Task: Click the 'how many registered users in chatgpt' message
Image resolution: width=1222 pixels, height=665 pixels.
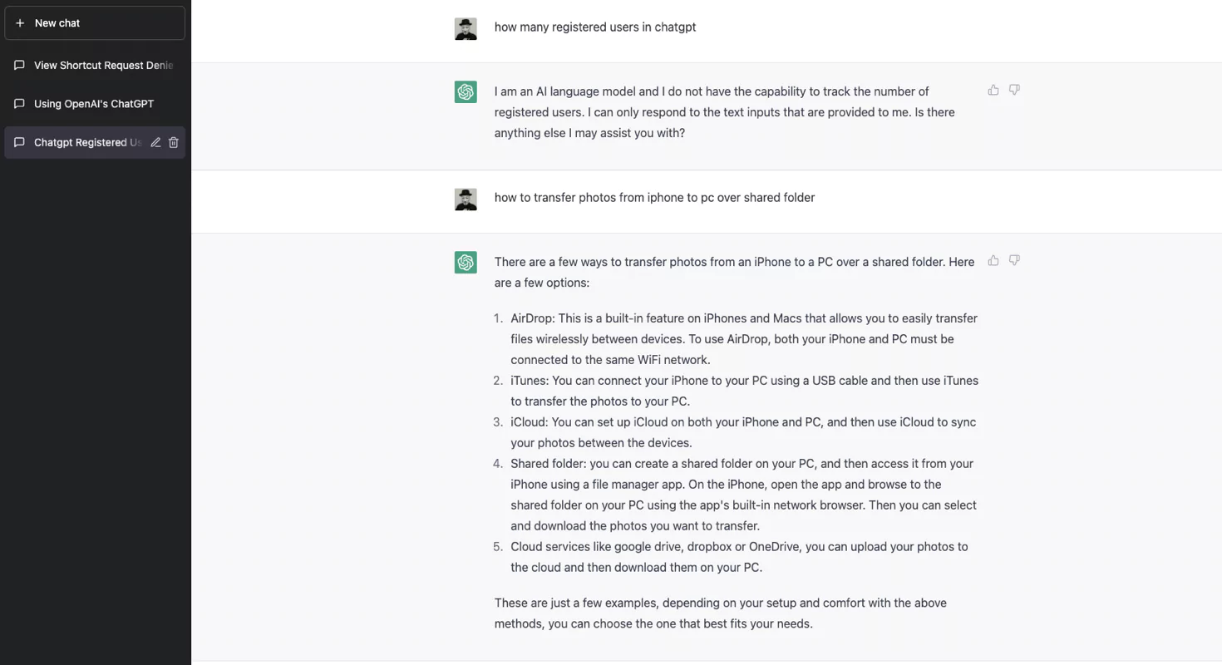Action: [595, 27]
